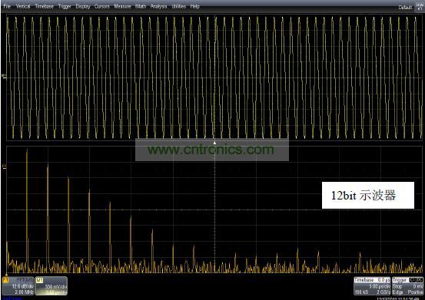Open the Vertical menu
Viewport: 425px width, 300px height.
click(x=23, y=6)
